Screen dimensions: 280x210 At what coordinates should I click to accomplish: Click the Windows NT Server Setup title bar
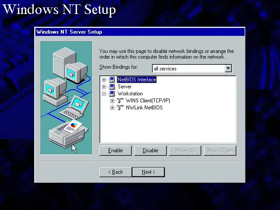click(140, 32)
